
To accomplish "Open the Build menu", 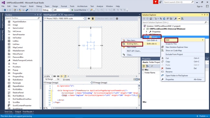I will (31, 6).
